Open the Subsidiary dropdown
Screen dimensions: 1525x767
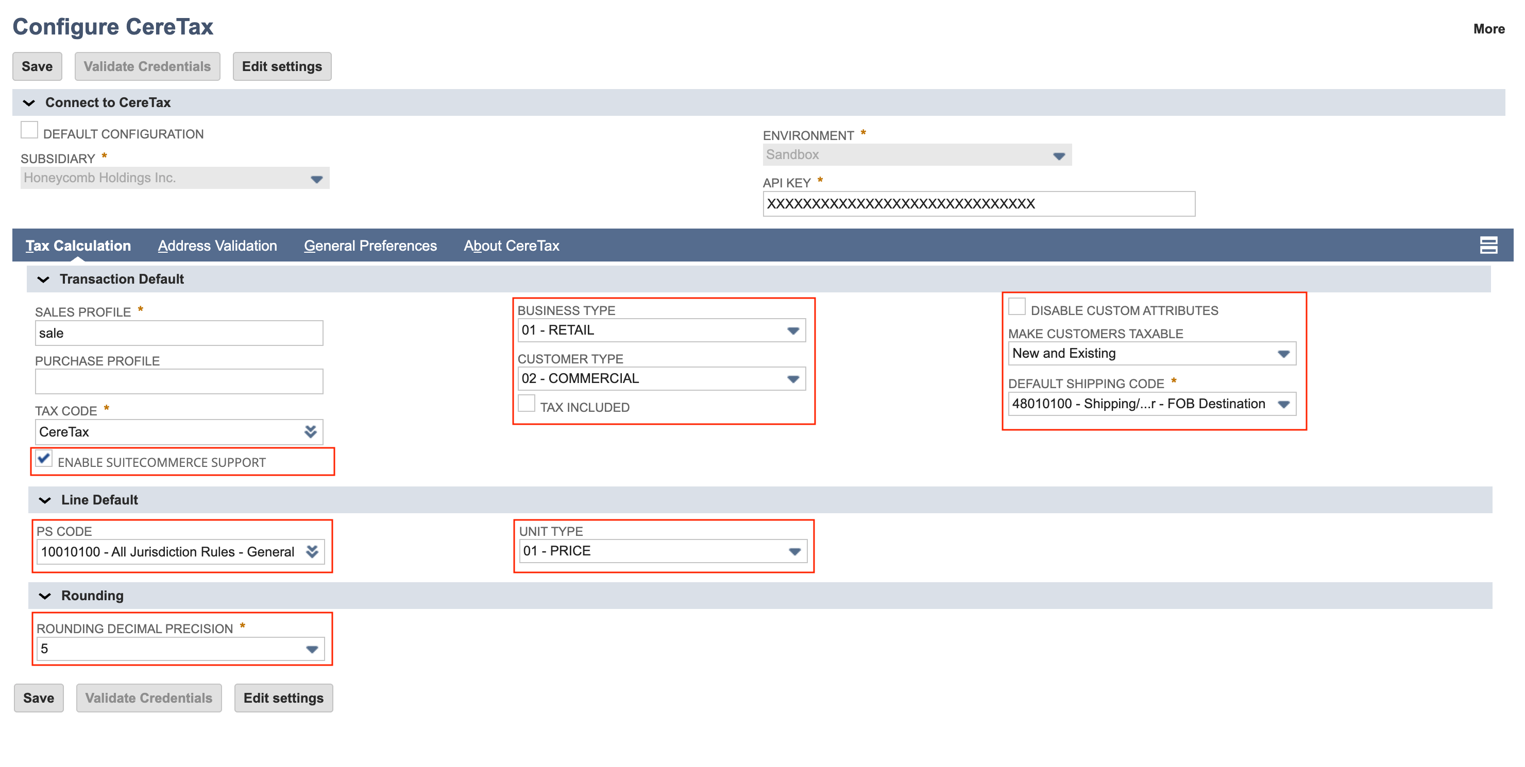click(175, 178)
